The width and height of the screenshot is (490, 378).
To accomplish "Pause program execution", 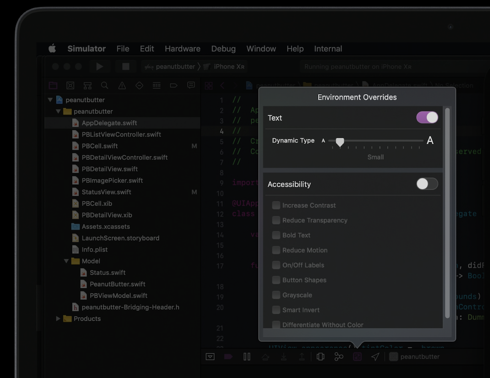I will [247, 357].
